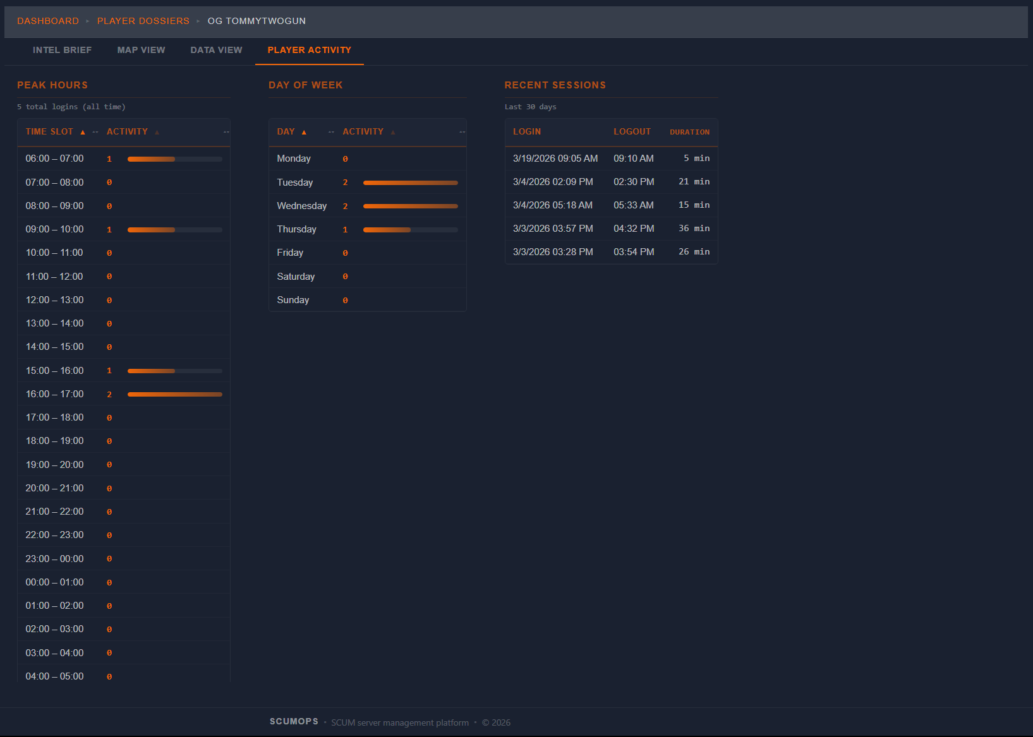Click the SCUMOPS footer brand
The image size is (1033, 737).
294,721
